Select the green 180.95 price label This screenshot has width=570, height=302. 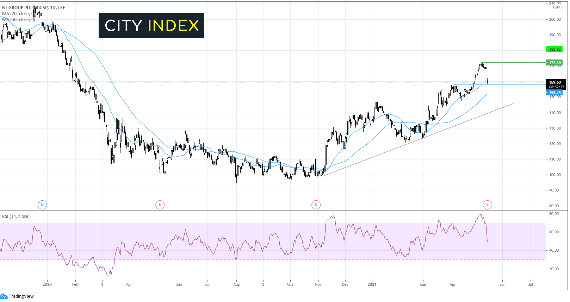(554, 49)
